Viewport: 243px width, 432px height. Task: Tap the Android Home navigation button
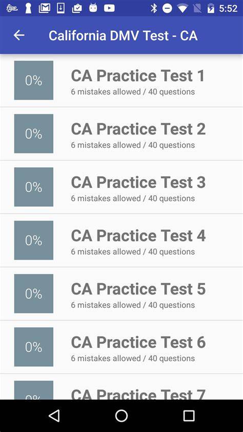[121, 415]
